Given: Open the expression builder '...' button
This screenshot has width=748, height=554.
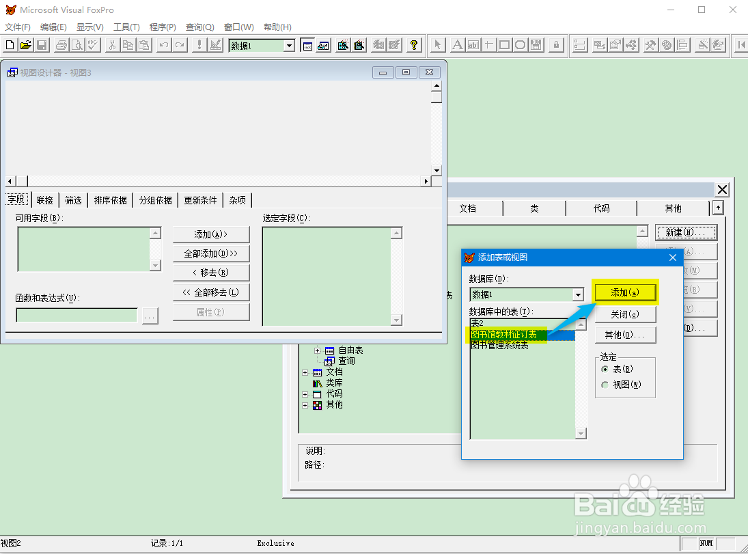Looking at the screenshot, I should coord(150,316).
